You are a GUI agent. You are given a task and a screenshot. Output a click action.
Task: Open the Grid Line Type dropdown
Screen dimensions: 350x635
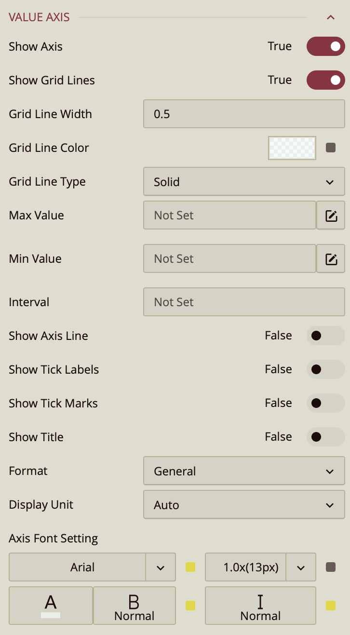[244, 182]
